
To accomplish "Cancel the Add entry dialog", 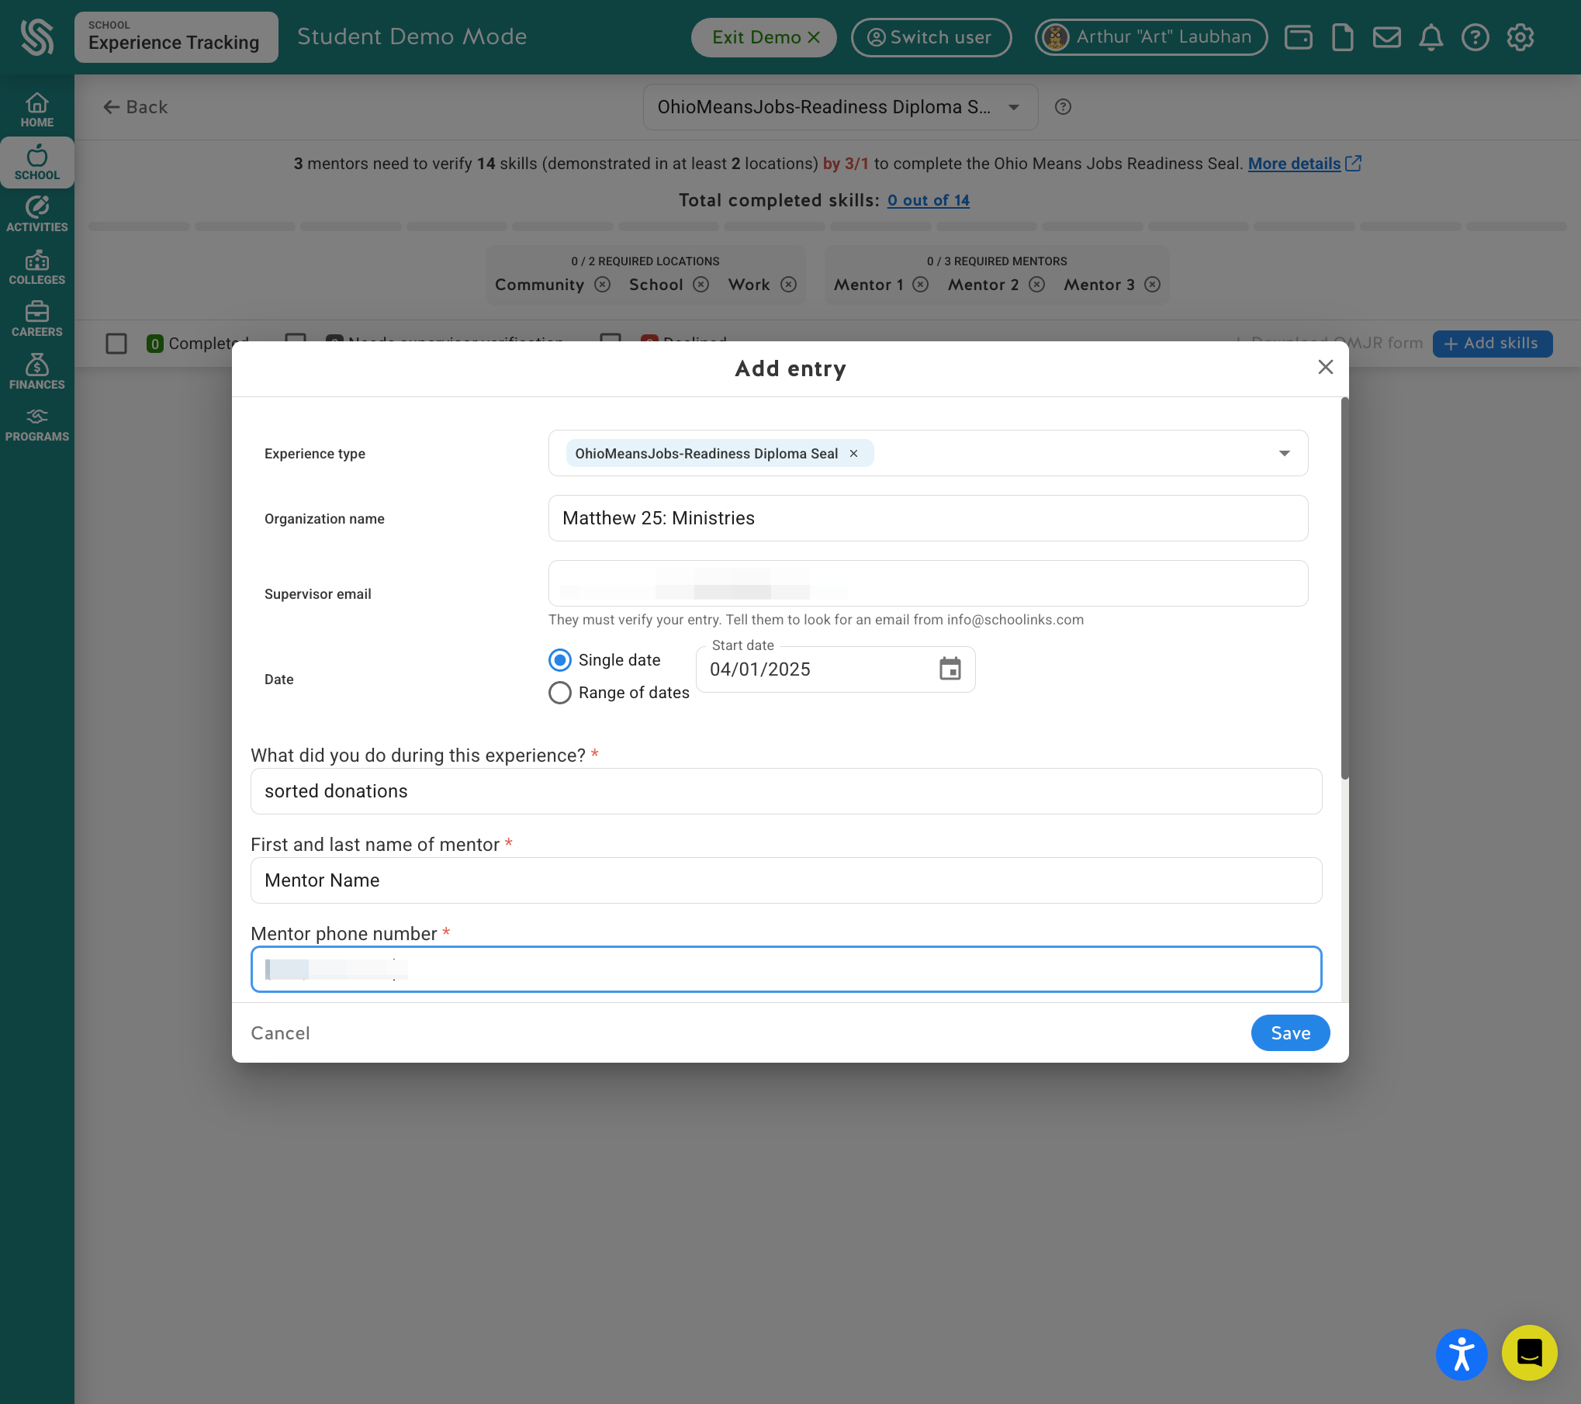I will [x=280, y=1033].
